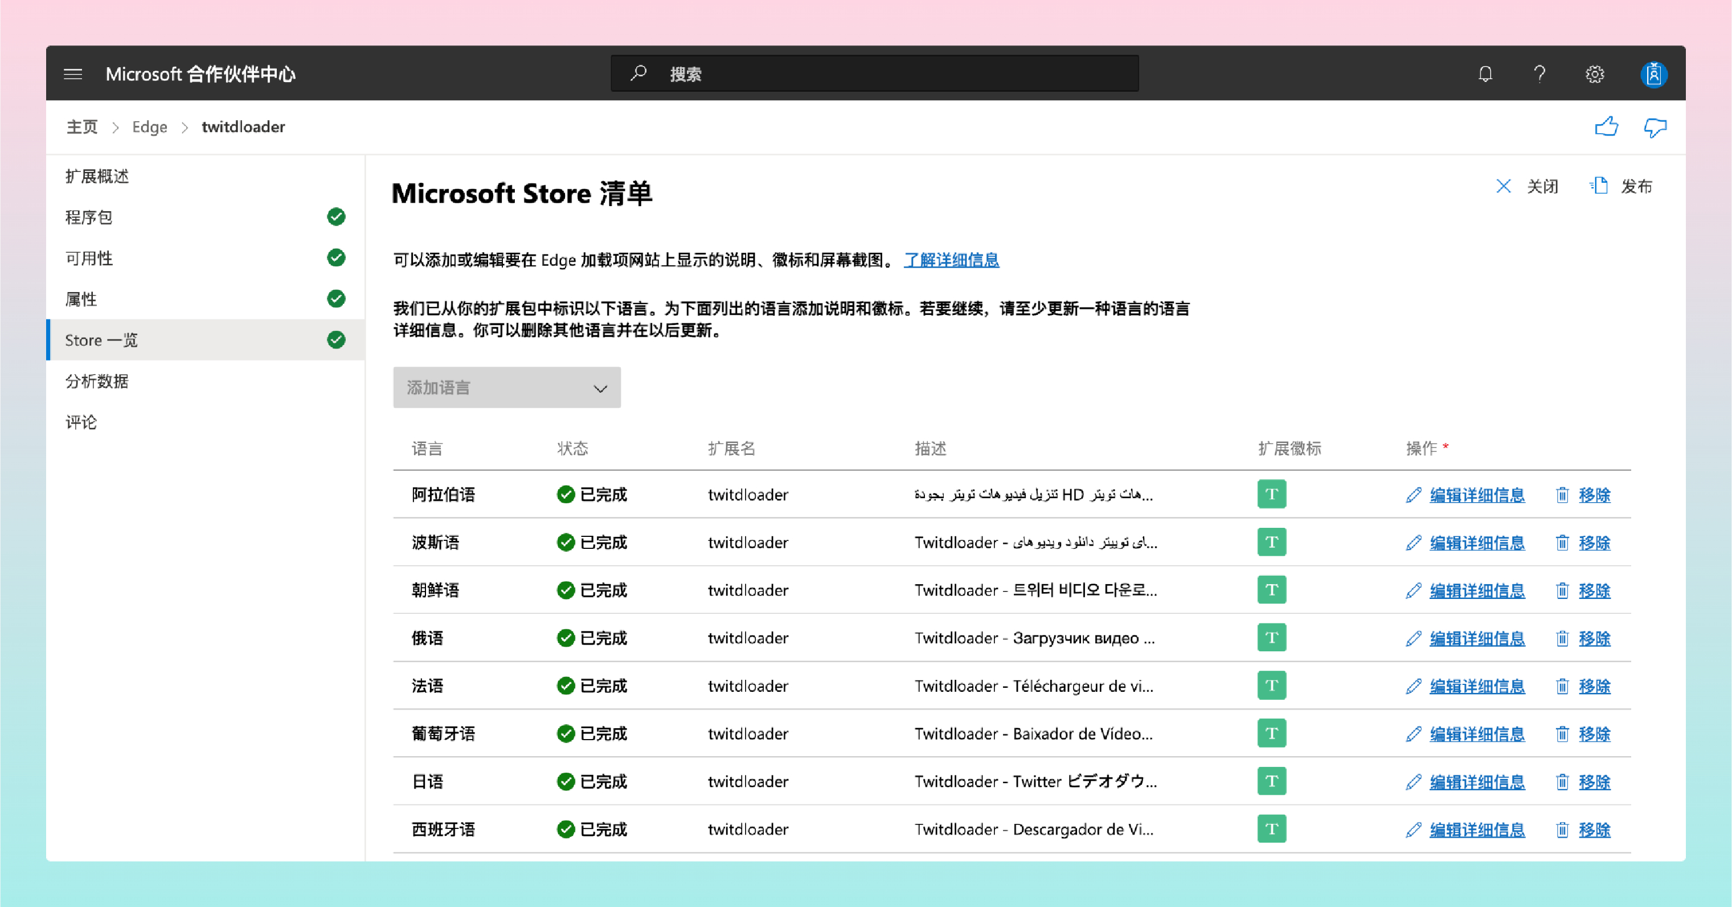Select the 程序包 sidebar item
Image resolution: width=1732 pixels, height=907 pixels.
click(89, 217)
